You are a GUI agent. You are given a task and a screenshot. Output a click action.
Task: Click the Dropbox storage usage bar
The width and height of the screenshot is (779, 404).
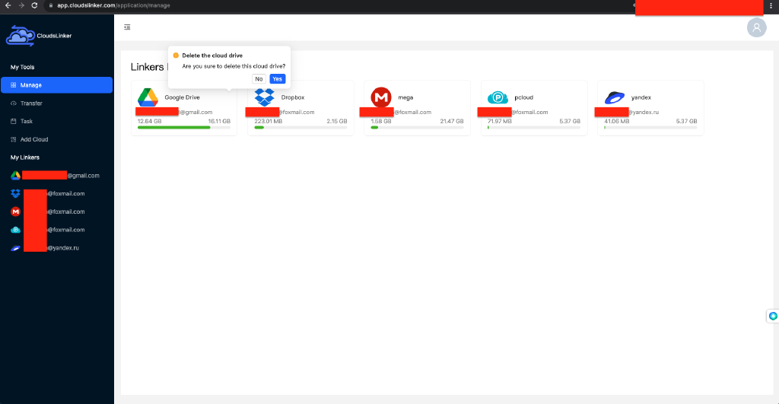[x=300, y=128]
